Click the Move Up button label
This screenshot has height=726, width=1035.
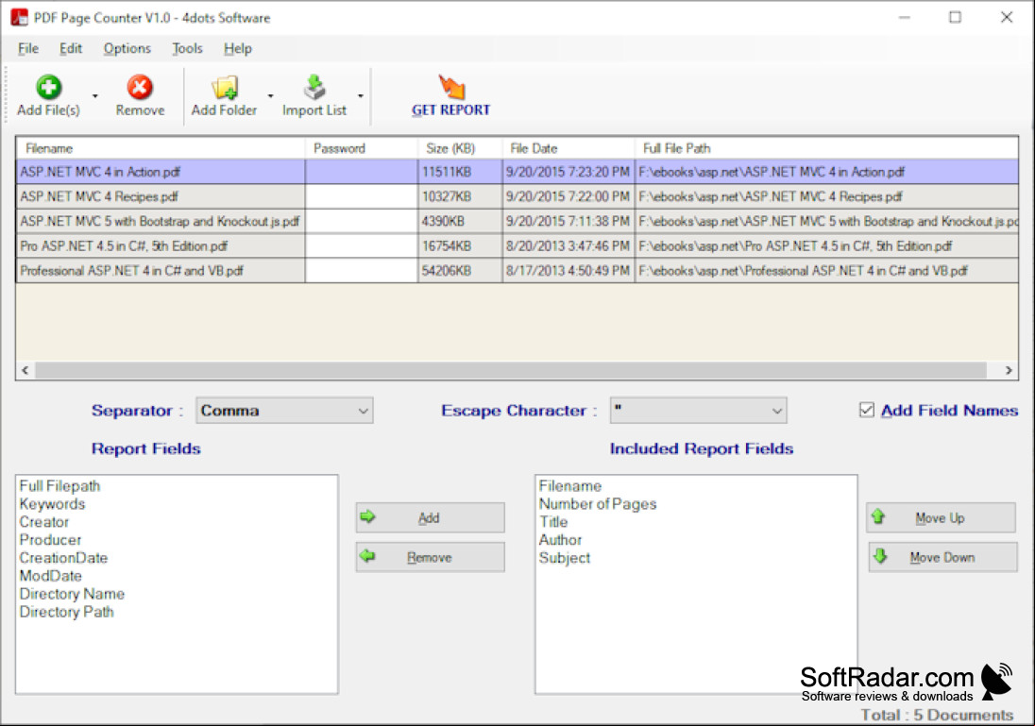tap(940, 518)
